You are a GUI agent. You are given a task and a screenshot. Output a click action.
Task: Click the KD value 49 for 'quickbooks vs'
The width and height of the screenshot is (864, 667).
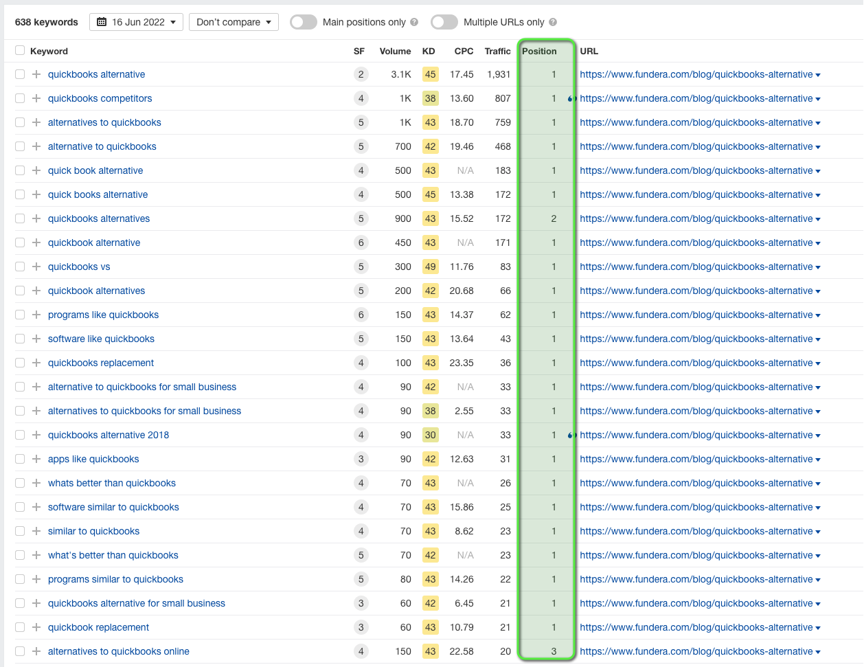point(431,267)
